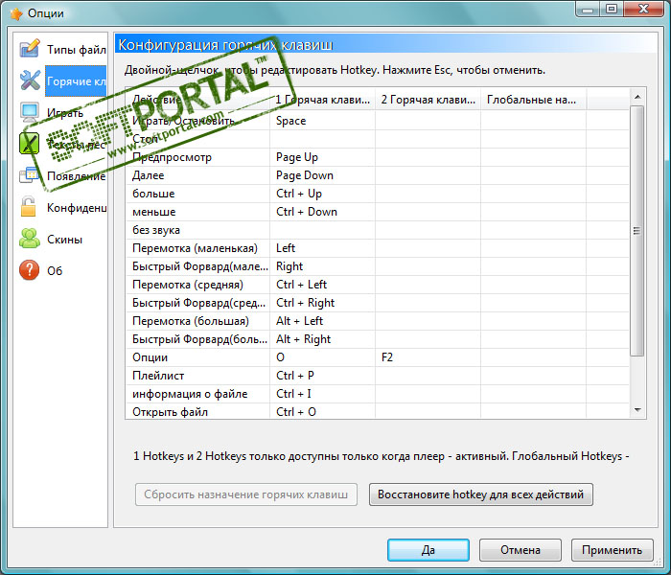
Task: Select Горячие кл sidebar item
Action: point(76,80)
